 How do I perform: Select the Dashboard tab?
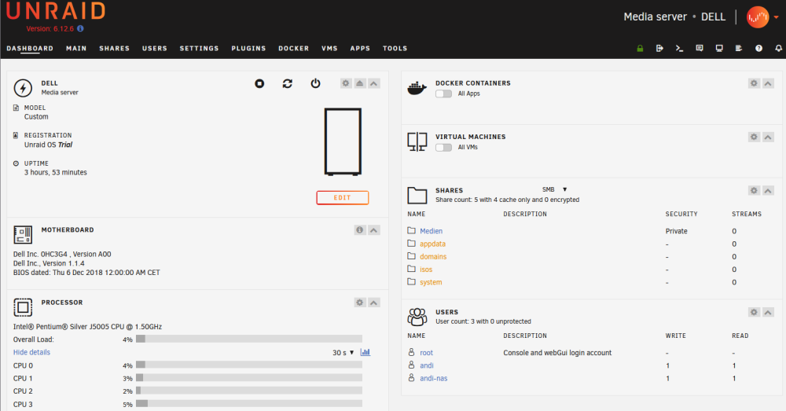[x=30, y=48]
